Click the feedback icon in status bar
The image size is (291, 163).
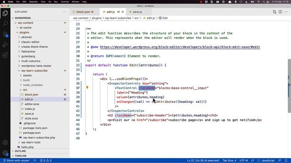280,160
